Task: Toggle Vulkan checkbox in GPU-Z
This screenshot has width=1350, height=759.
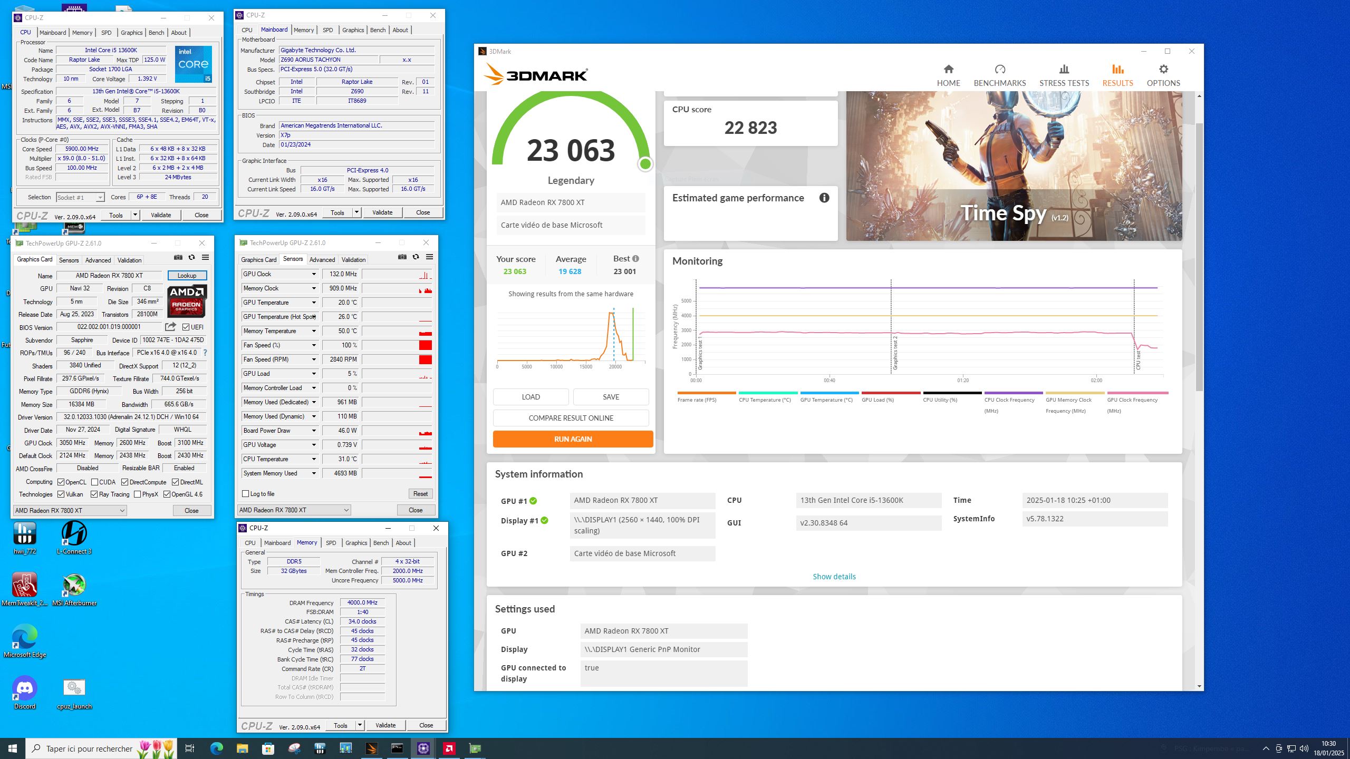Action: 61,494
